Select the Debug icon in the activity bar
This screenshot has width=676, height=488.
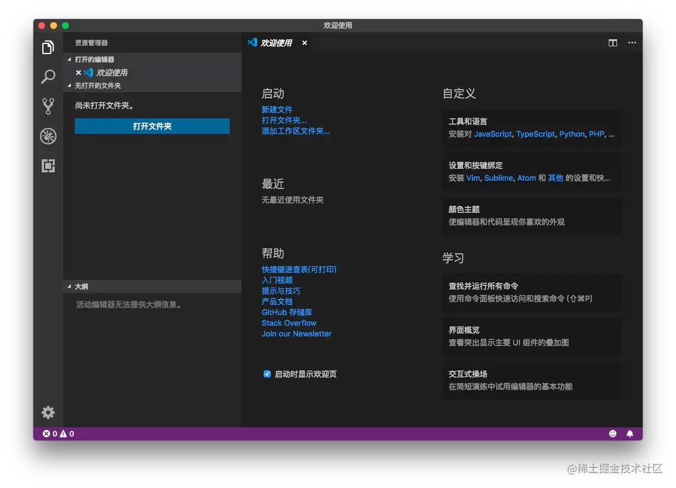(x=48, y=136)
